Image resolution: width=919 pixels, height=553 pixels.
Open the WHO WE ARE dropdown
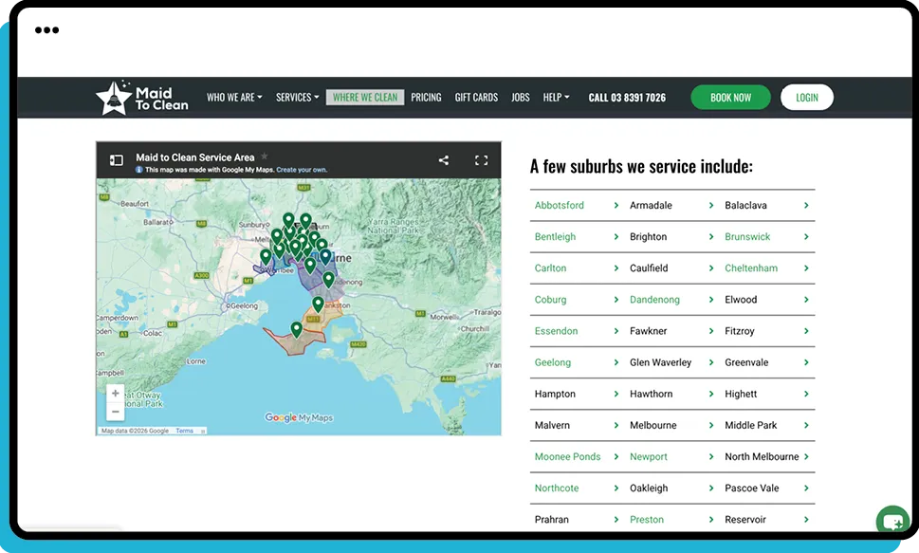(233, 97)
